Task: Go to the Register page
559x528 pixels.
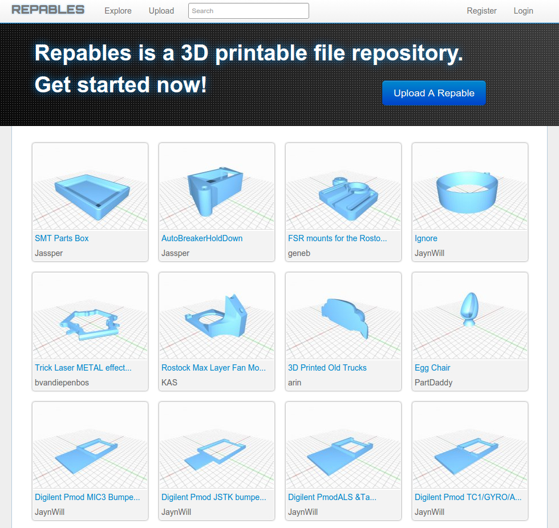Action: point(481,11)
